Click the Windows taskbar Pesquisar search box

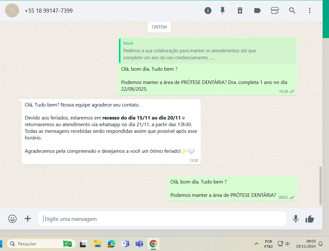pos(41,244)
